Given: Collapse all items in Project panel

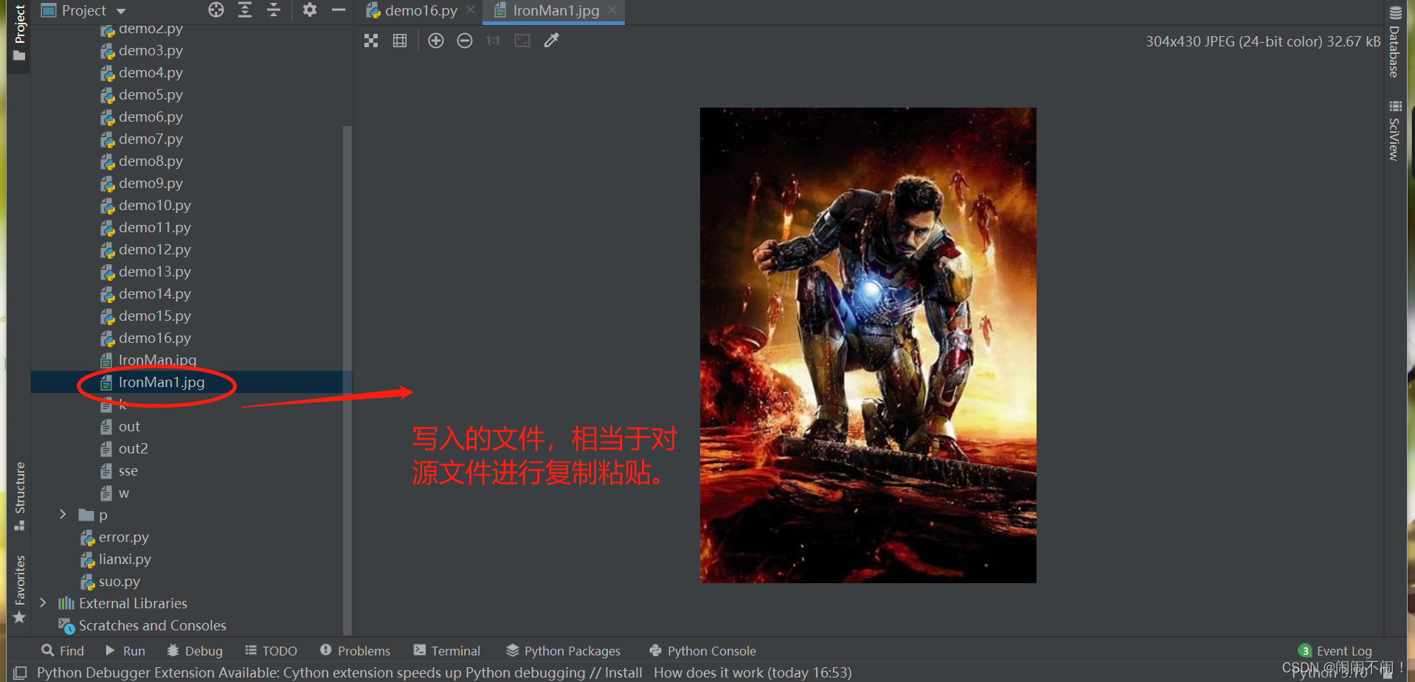Looking at the screenshot, I should point(274,10).
